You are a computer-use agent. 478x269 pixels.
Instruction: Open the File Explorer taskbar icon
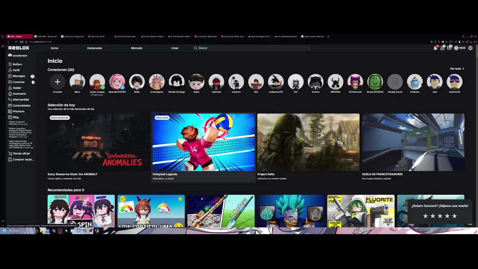pos(42,231)
